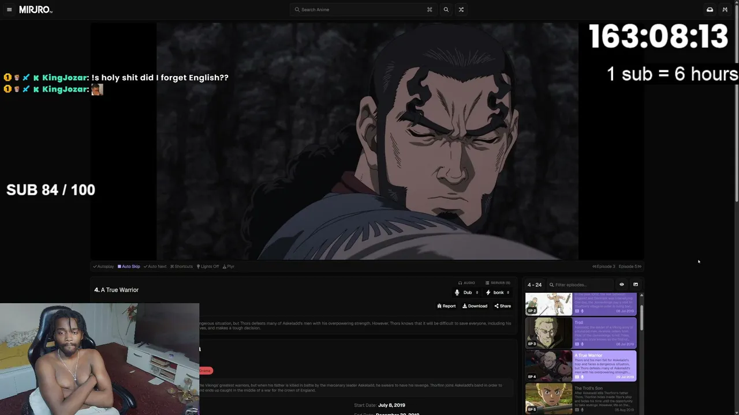The image size is (739, 415).
Task: Focus the Search Anime field
Action: (x=363, y=10)
